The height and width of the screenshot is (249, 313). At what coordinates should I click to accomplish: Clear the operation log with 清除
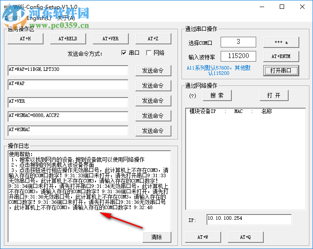(x=157, y=237)
